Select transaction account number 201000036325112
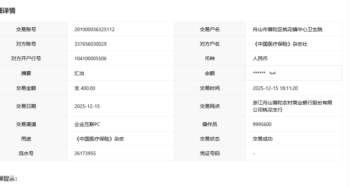350x188 pixels. click(x=94, y=29)
